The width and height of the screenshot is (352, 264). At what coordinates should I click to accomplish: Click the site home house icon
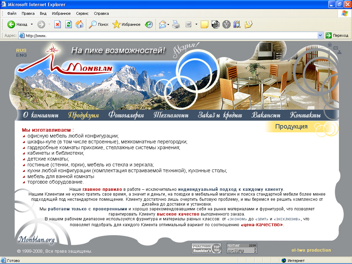point(330,44)
